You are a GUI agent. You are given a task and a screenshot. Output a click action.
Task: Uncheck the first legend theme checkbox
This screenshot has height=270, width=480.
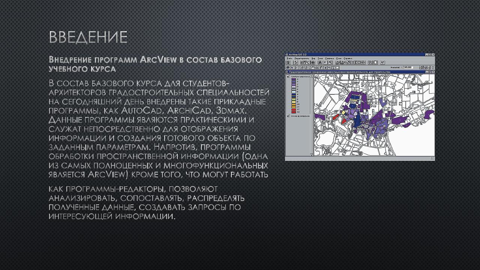click(x=288, y=76)
